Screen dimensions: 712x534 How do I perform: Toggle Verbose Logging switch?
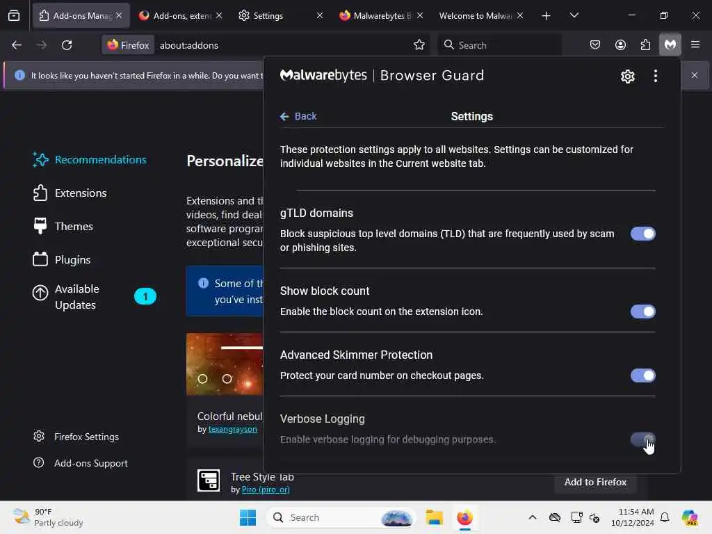(642, 439)
